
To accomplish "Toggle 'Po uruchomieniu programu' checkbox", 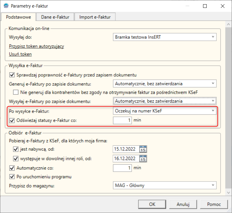I will (12, 177).
